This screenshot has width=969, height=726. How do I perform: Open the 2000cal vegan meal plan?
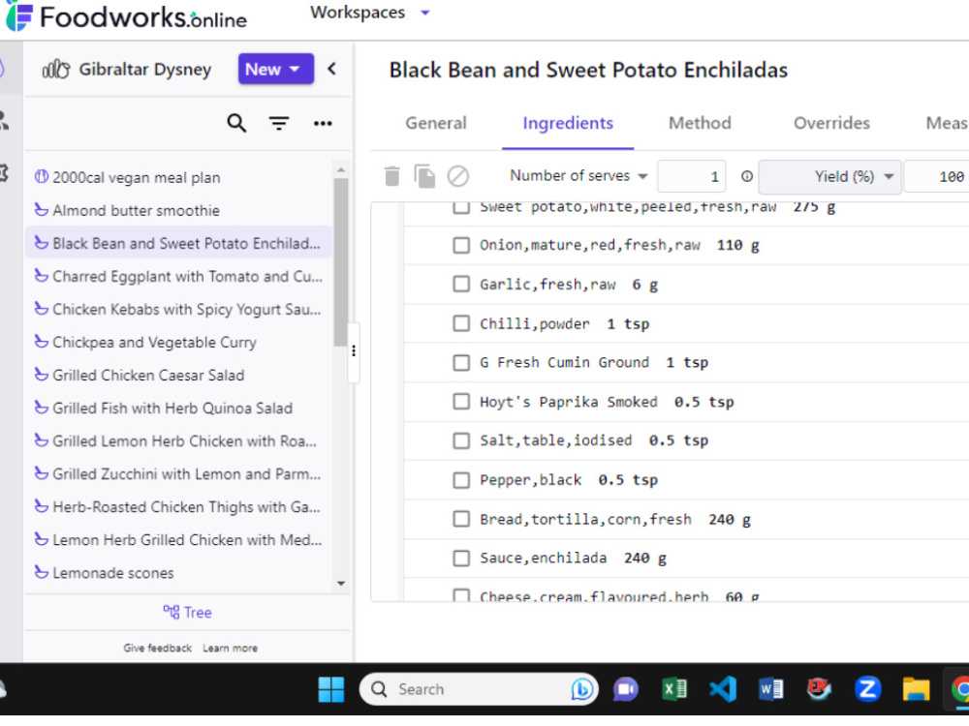pyautogui.click(x=136, y=178)
